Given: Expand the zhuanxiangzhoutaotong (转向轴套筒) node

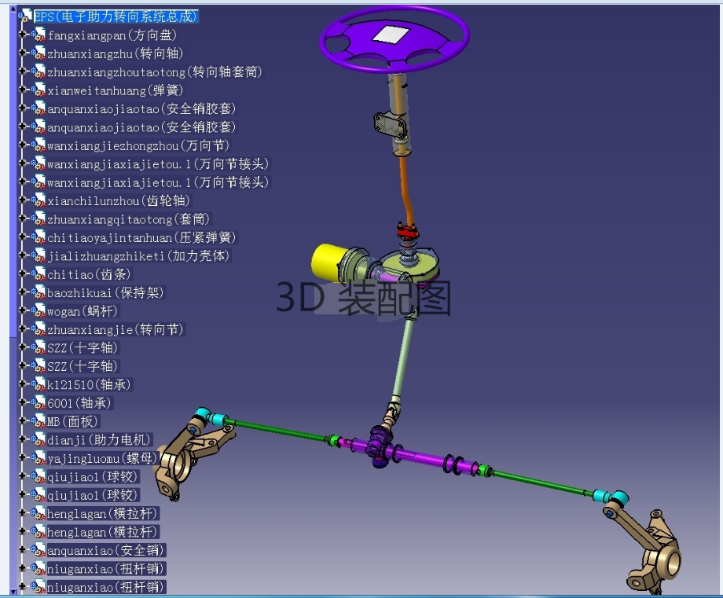Looking at the screenshot, I should [x=22, y=71].
